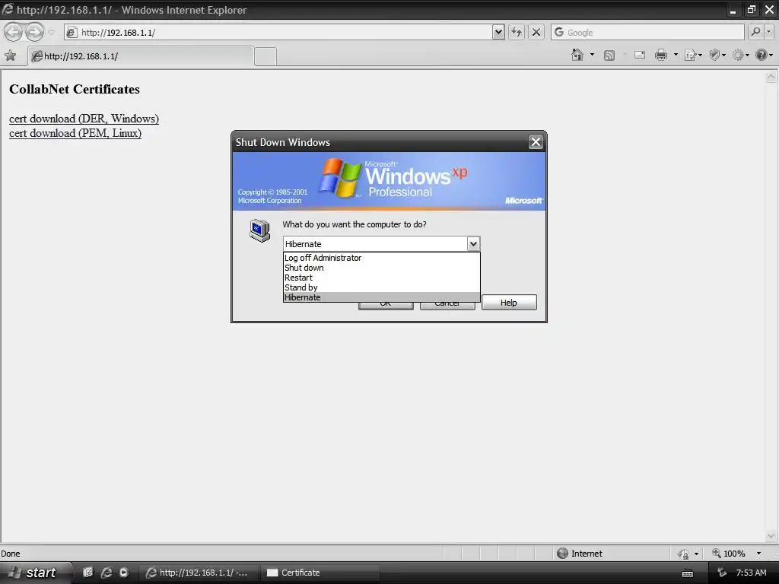Expand the Print options dropdown arrow

[676, 55]
